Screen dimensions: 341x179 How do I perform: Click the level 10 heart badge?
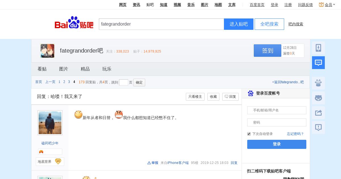click(58, 161)
